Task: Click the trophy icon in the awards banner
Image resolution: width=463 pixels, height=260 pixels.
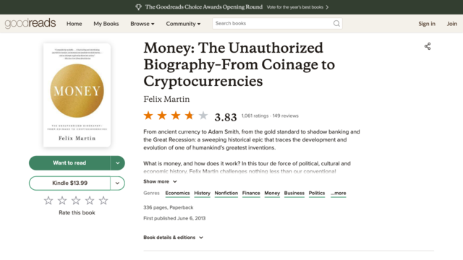Action: pyautogui.click(x=138, y=7)
